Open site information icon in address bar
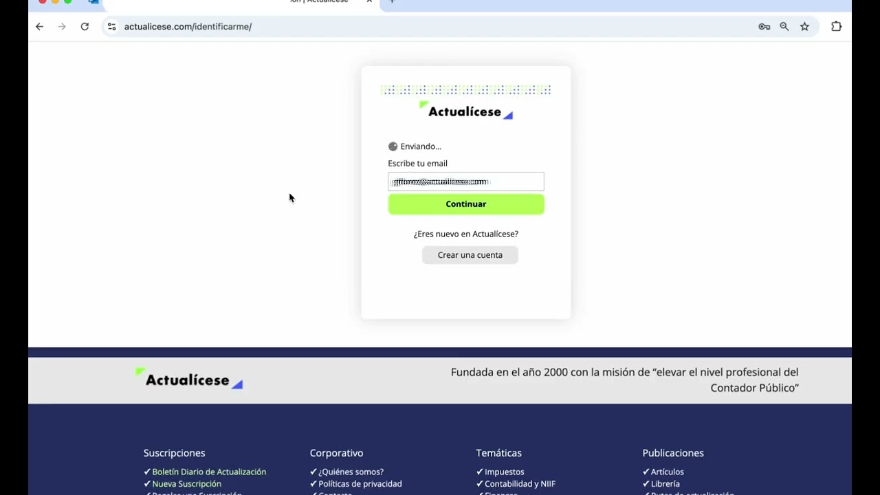The width and height of the screenshot is (880, 495). pyautogui.click(x=111, y=27)
